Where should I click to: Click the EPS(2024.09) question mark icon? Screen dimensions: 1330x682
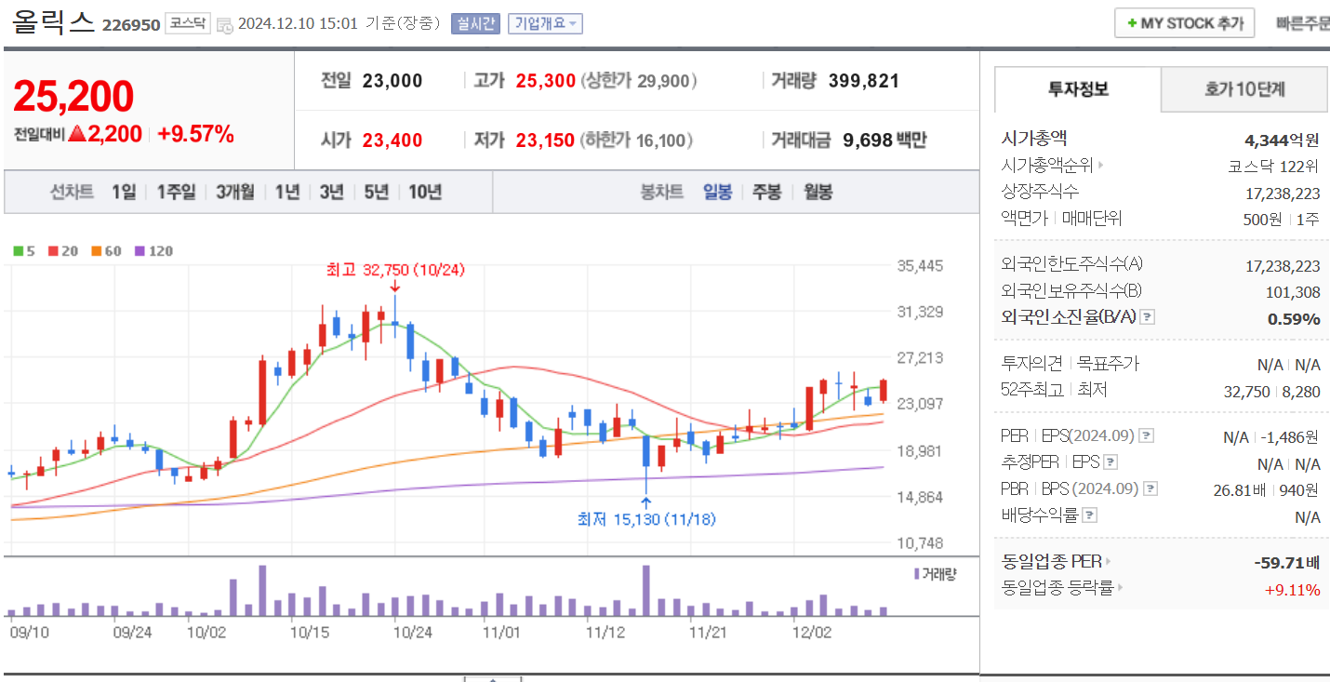(1147, 436)
